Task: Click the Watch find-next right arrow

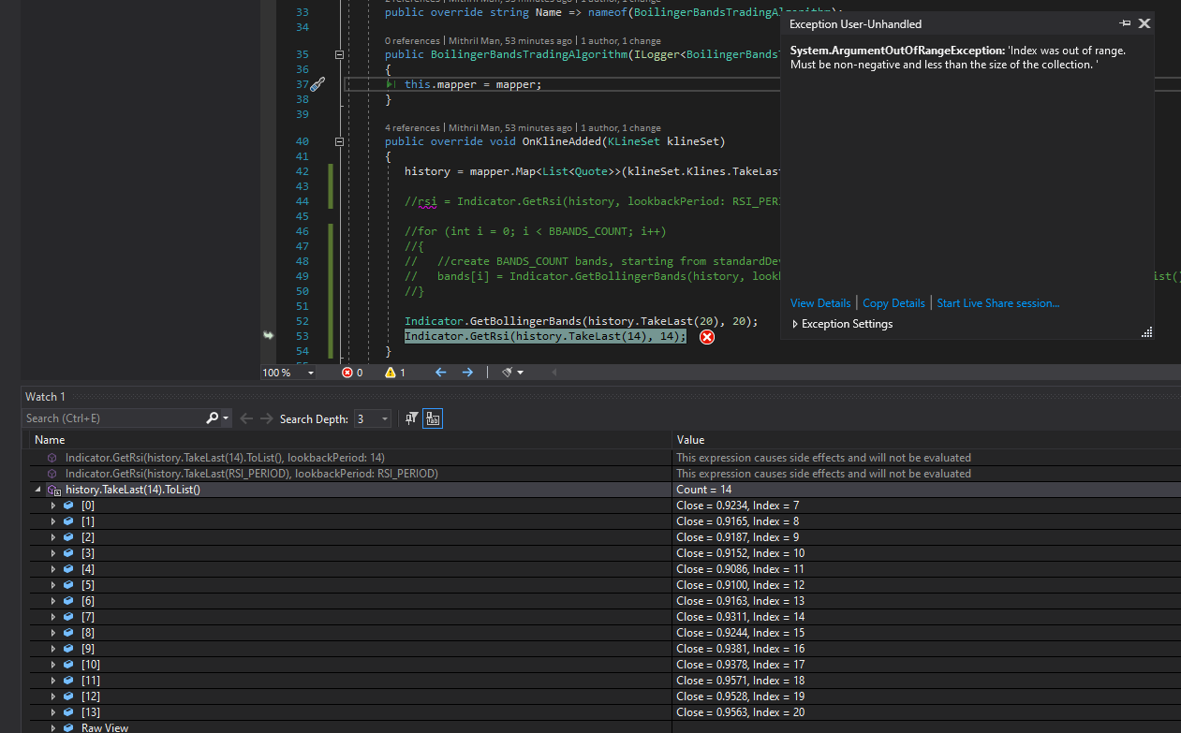Action: point(267,418)
